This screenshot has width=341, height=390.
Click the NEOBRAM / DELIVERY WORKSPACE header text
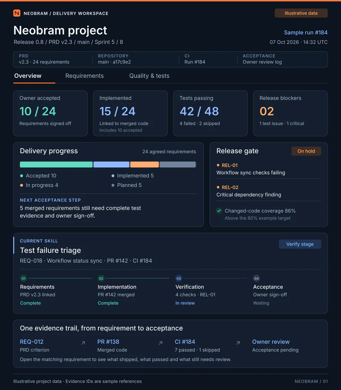pos(66,14)
